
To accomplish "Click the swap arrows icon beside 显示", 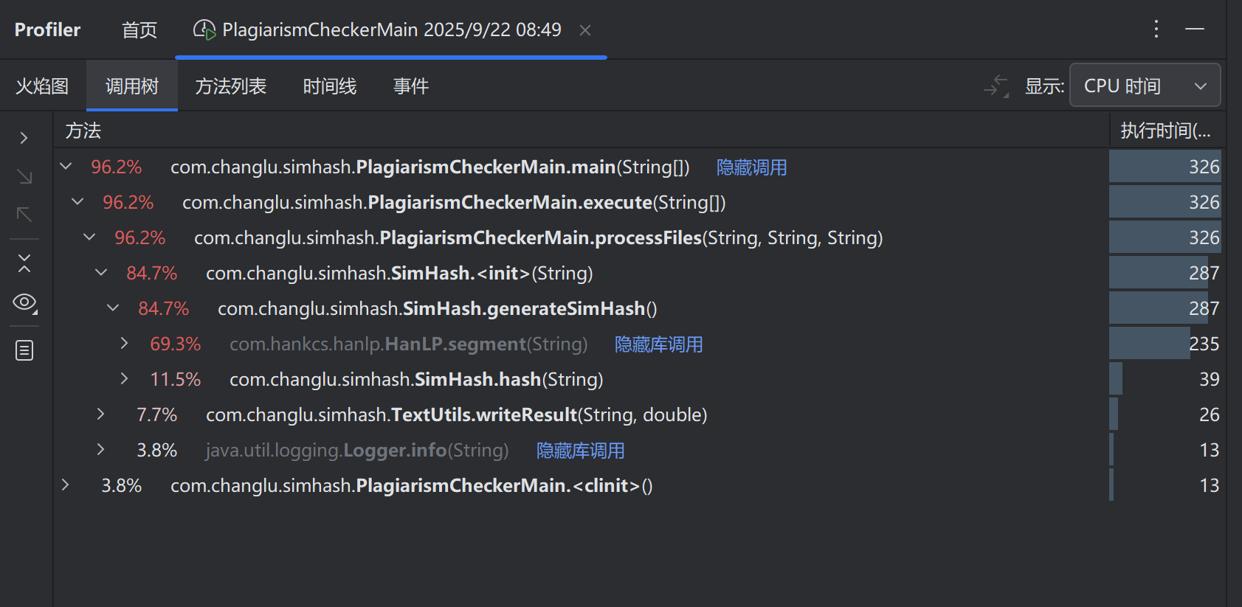I will click(x=996, y=86).
